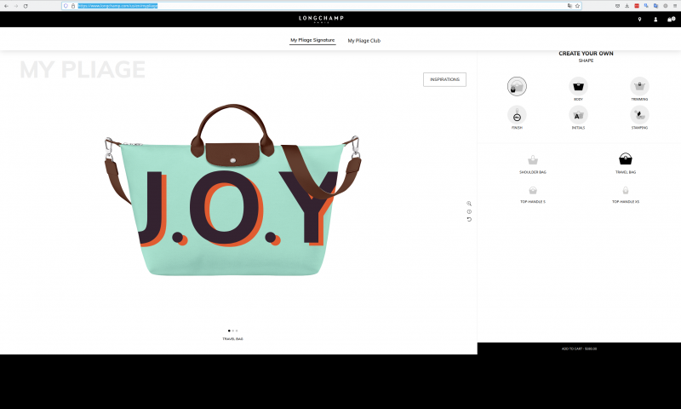Screen dimensions: 681x409
Task: Open the shopping bag cart icon
Action: (x=671, y=19)
